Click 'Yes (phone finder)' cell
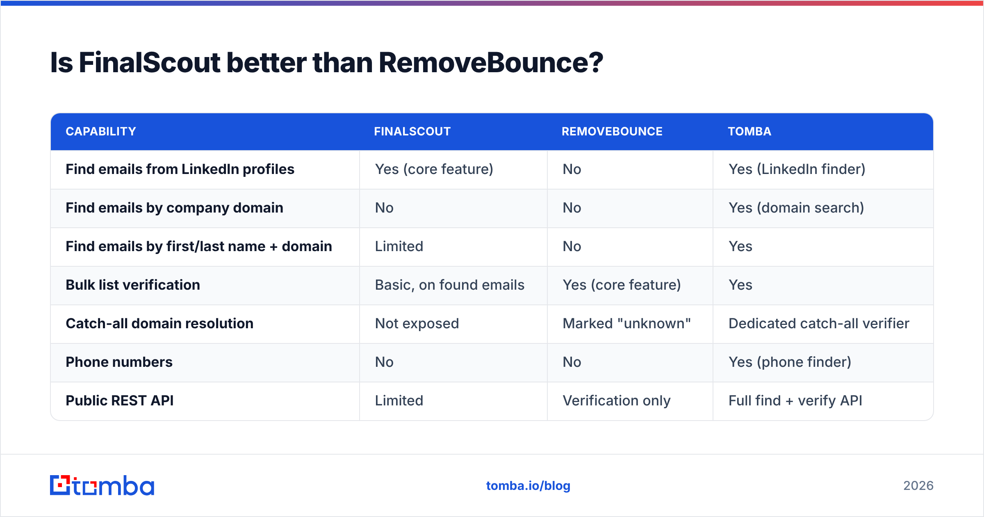 coord(790,362)
